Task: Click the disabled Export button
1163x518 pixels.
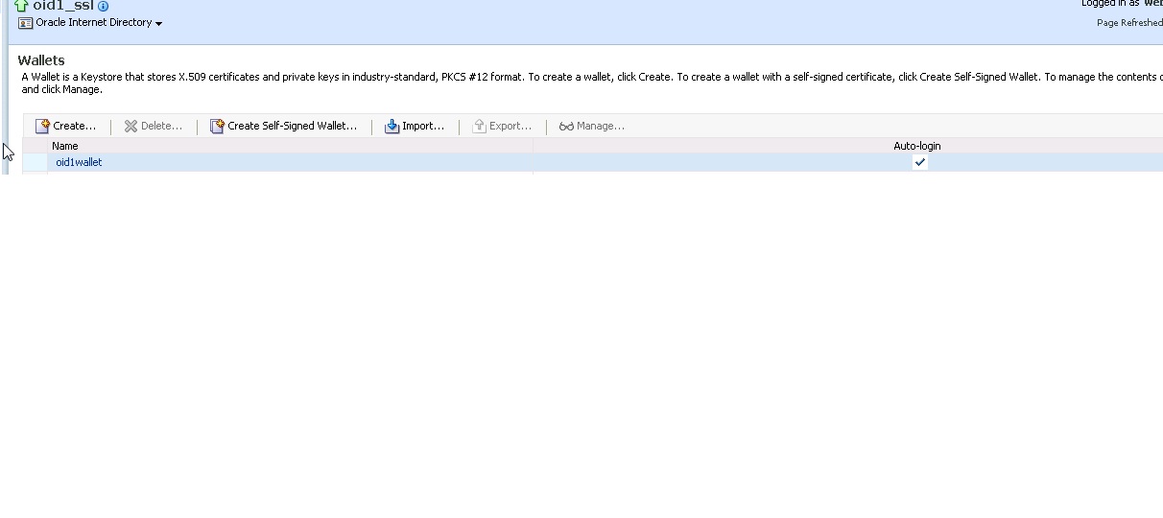Action: click(x=502, y=126)
